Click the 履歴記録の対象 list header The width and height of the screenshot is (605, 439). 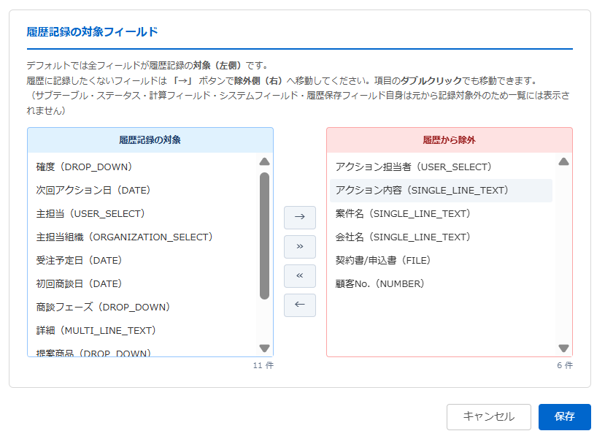click(150, 140)
